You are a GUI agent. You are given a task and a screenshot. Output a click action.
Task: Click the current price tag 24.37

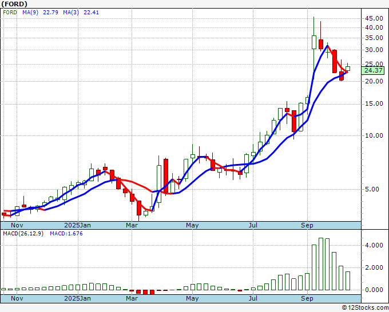(x=373, y=70)
